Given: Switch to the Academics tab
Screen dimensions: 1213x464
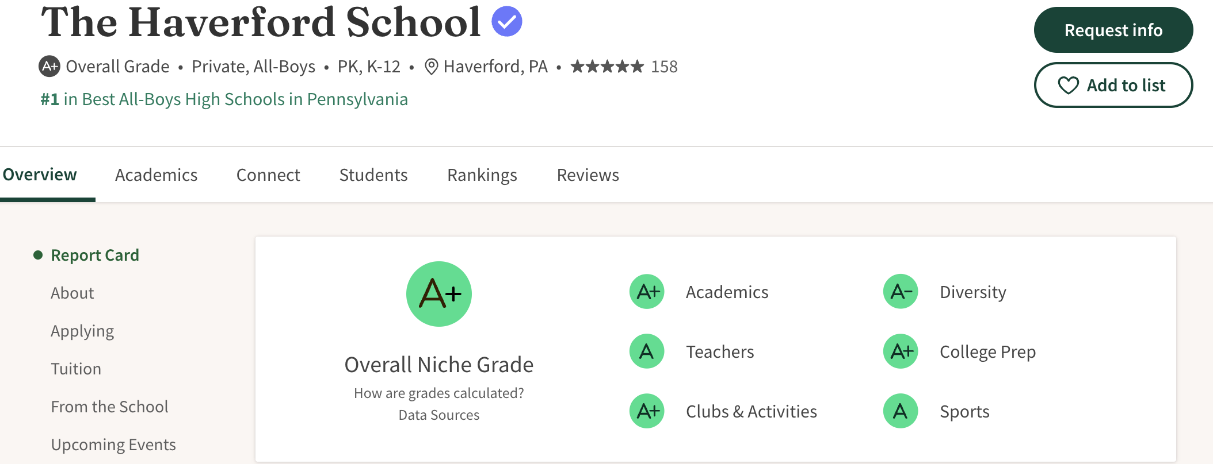Looking at the screenshot, I should click(x=156, y=175).
